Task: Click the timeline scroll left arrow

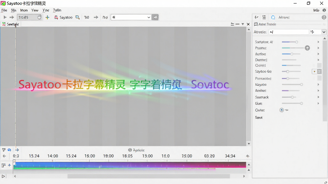Action: point(15,176)
